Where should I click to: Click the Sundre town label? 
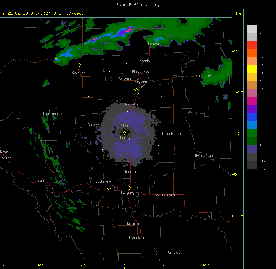[93, 125]
